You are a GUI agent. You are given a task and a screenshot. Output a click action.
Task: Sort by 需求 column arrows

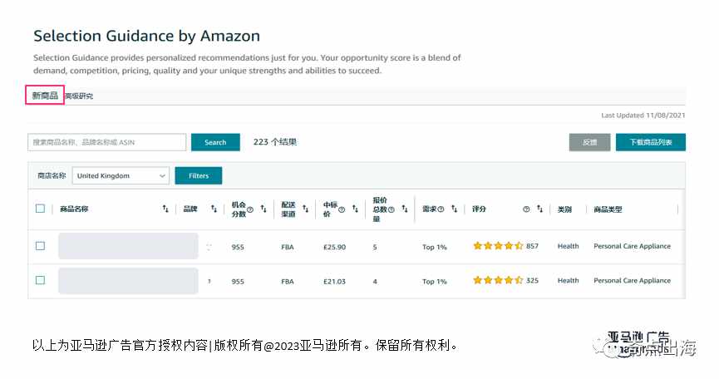455,209
